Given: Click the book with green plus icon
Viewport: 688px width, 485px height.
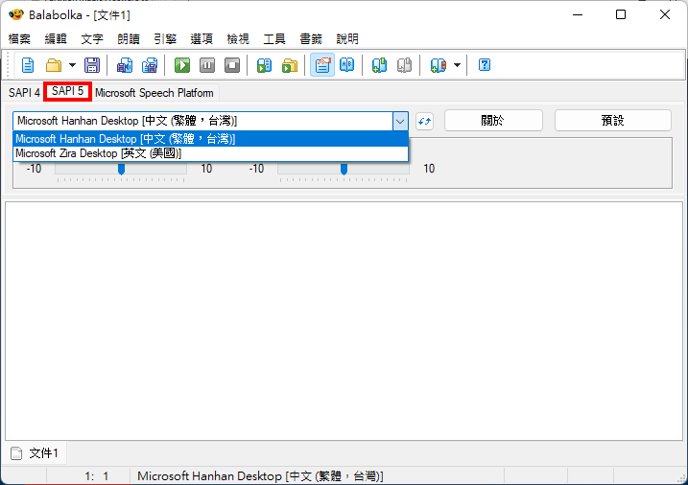Looking at the screenshot, I should (379, 66).
